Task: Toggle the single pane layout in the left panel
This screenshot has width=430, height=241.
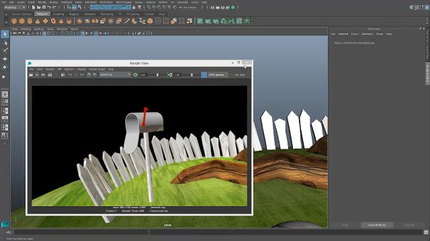Action: [5, 94]
